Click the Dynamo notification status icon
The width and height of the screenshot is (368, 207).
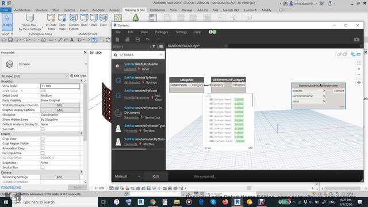click(x=212, y=32)
